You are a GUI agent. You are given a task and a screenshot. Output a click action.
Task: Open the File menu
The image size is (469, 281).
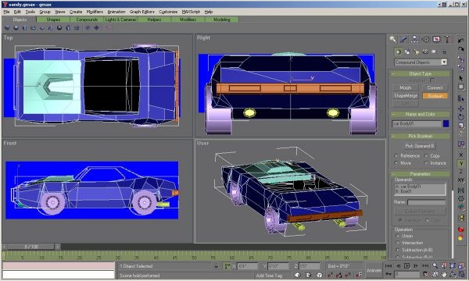coord(6,12)
